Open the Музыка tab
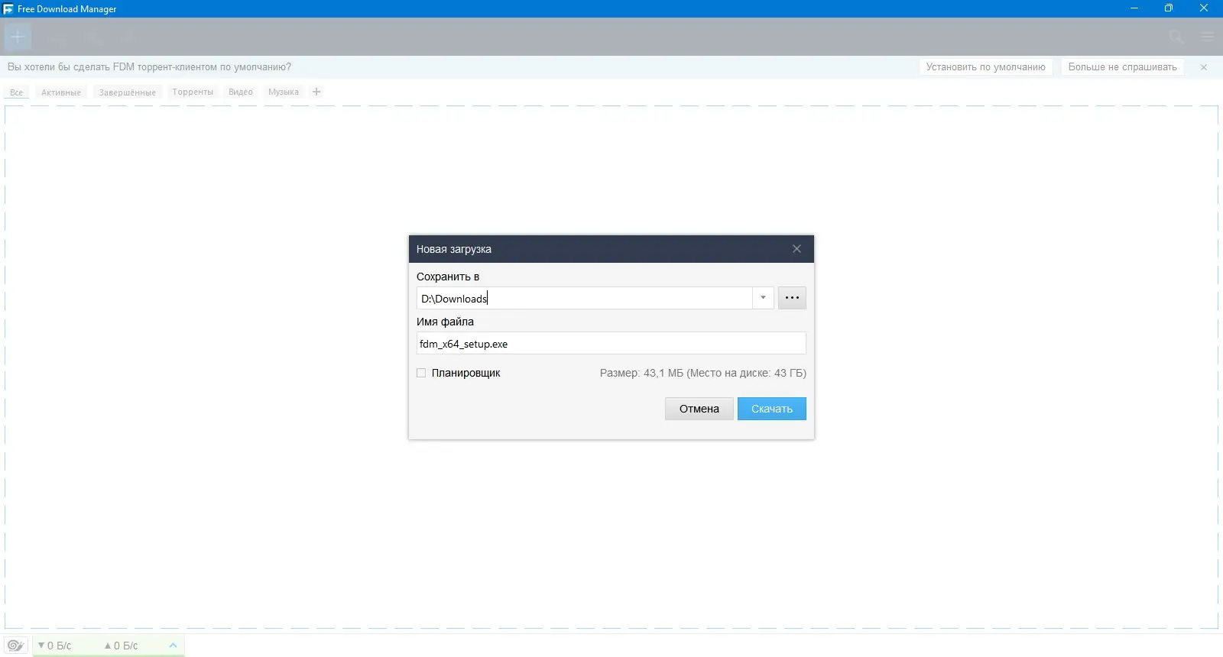Viewport: 1223px width, 657px height. pos(284,92)
